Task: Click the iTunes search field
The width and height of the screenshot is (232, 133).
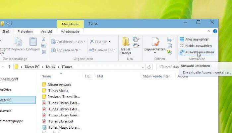Action: click(168, 67)
